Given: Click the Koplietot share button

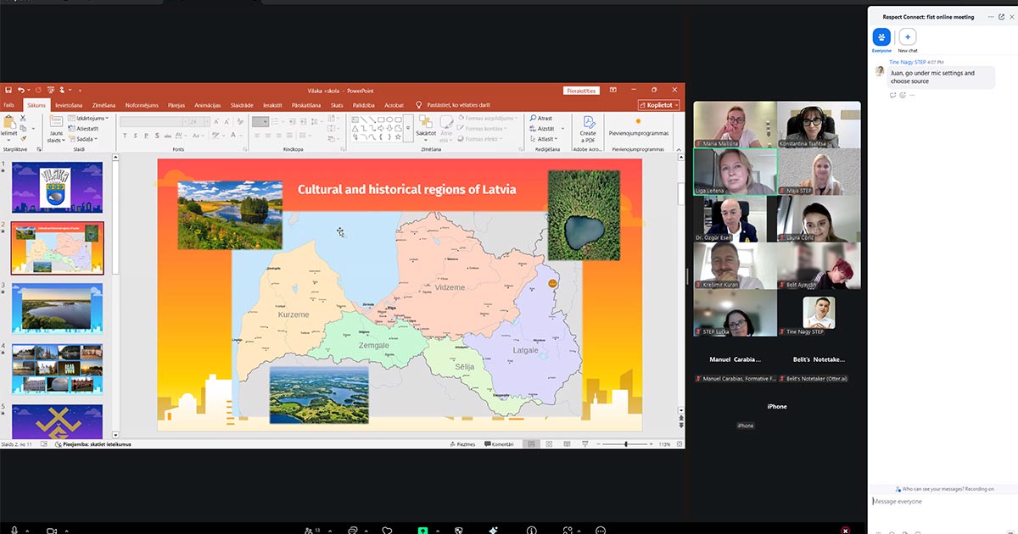Looking at the screenshot, I should [x=659, y=105].
